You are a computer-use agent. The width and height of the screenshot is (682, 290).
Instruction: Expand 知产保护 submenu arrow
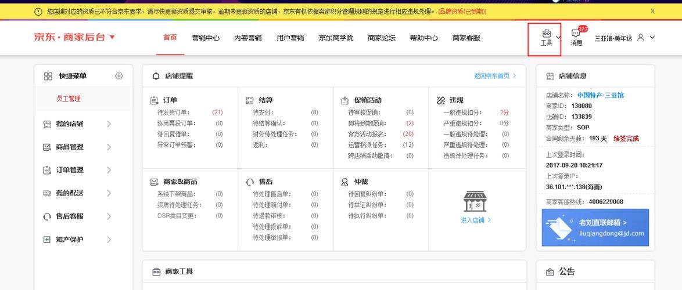pyautogui.click(x=109, y=239)
